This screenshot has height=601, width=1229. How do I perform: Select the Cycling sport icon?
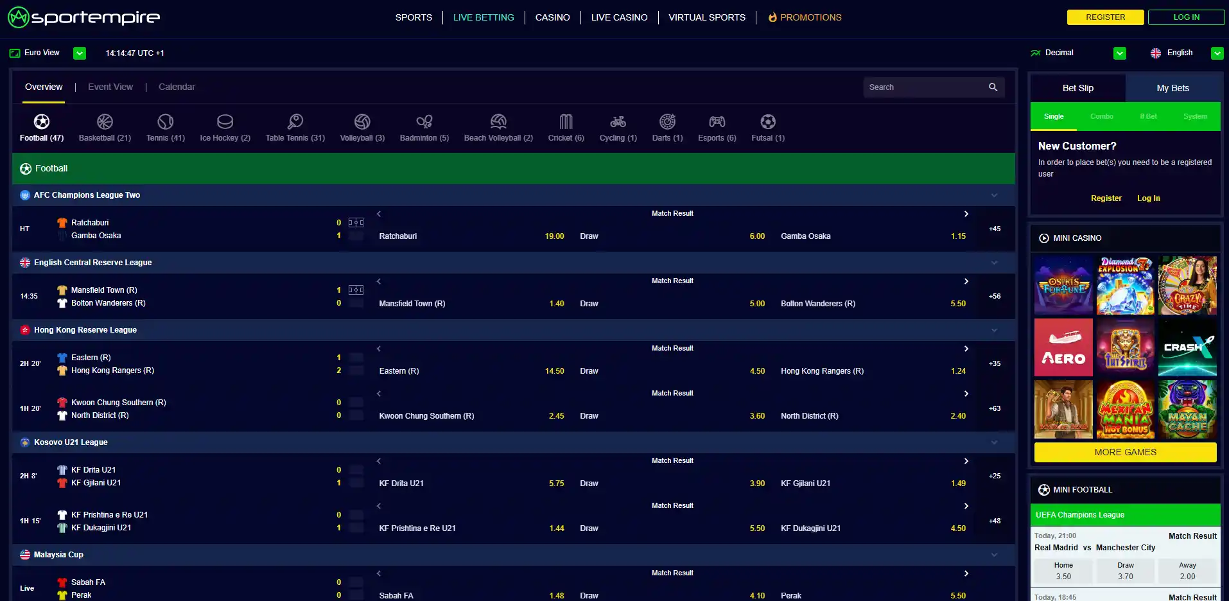[618, 121]
